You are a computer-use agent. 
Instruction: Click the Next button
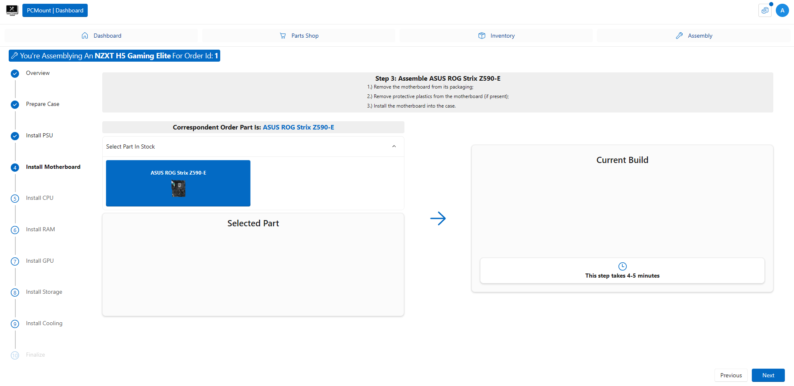pos(768,375)
